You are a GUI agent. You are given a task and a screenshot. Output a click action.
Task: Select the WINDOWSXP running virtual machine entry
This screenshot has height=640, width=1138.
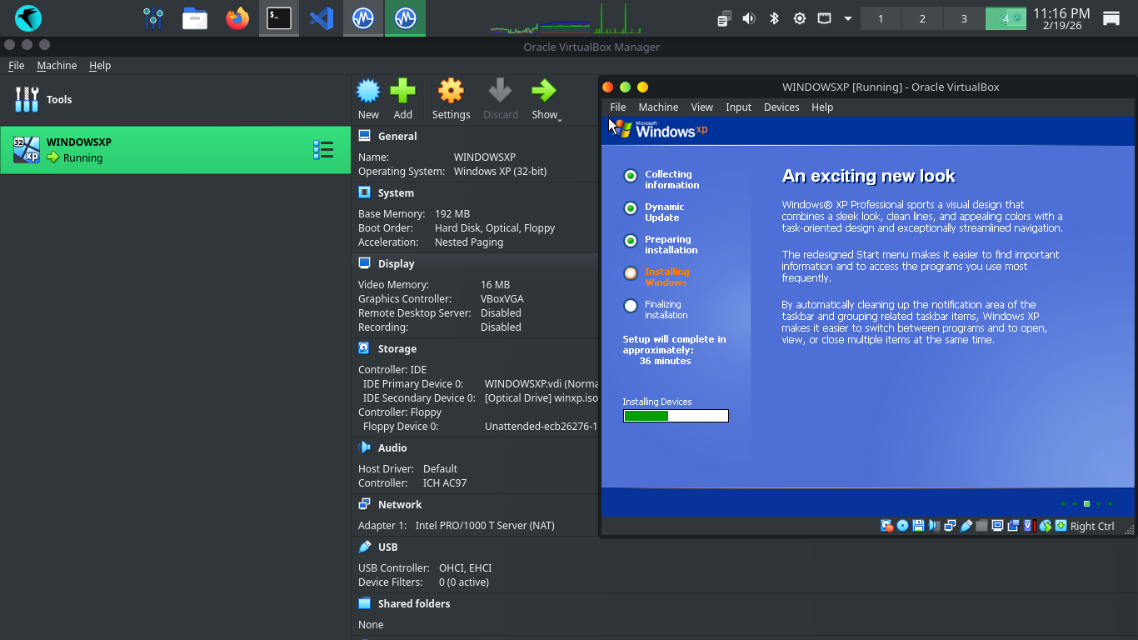tap(167, 150)
